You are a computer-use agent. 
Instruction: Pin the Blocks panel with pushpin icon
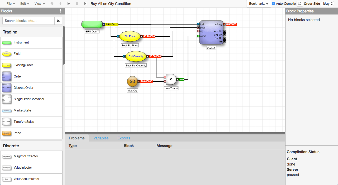tap(61, 11)
